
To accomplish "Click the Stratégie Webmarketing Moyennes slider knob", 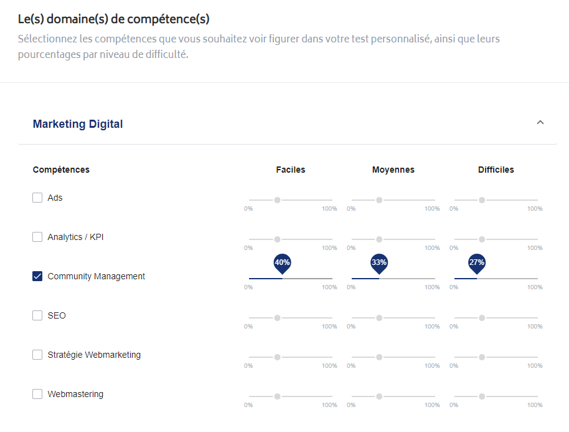I will tap(379, 357).
